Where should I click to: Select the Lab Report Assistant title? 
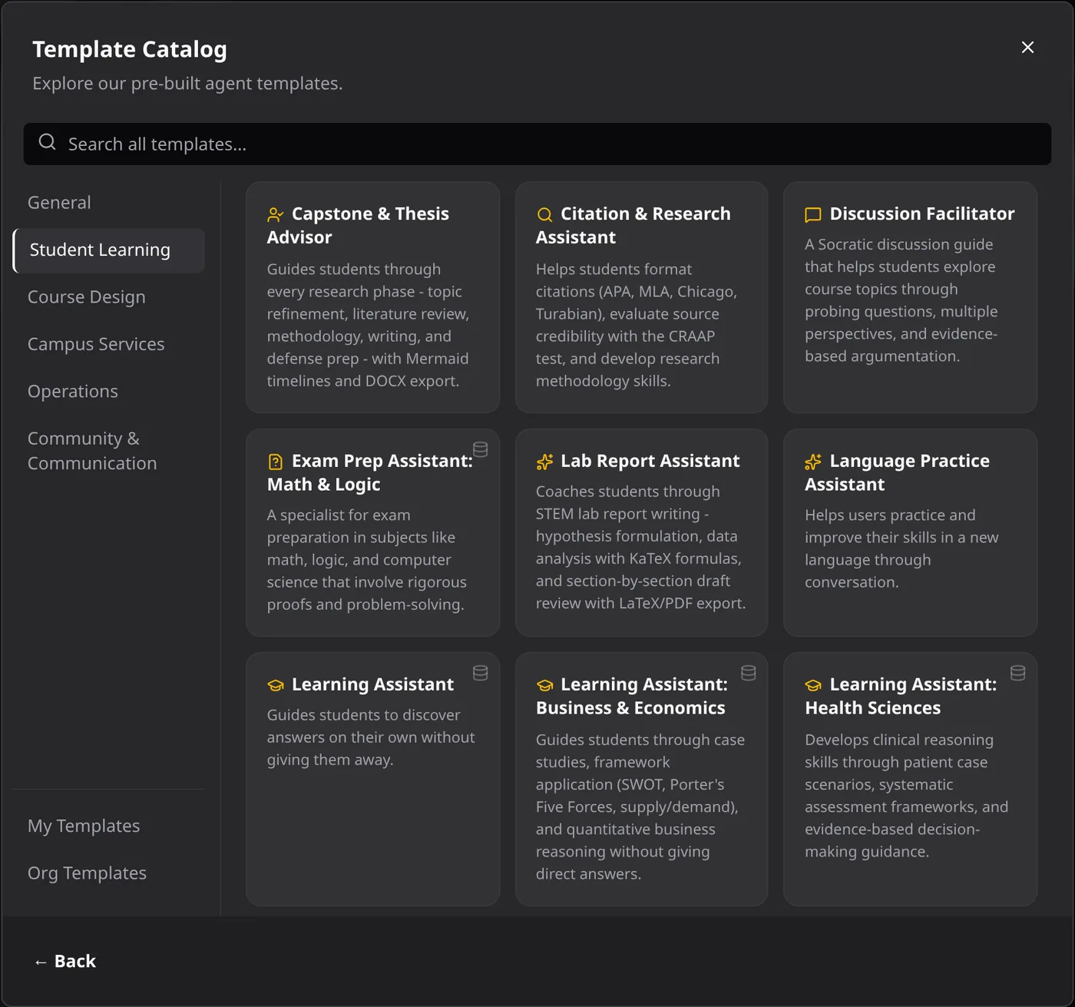pos(650,462)
